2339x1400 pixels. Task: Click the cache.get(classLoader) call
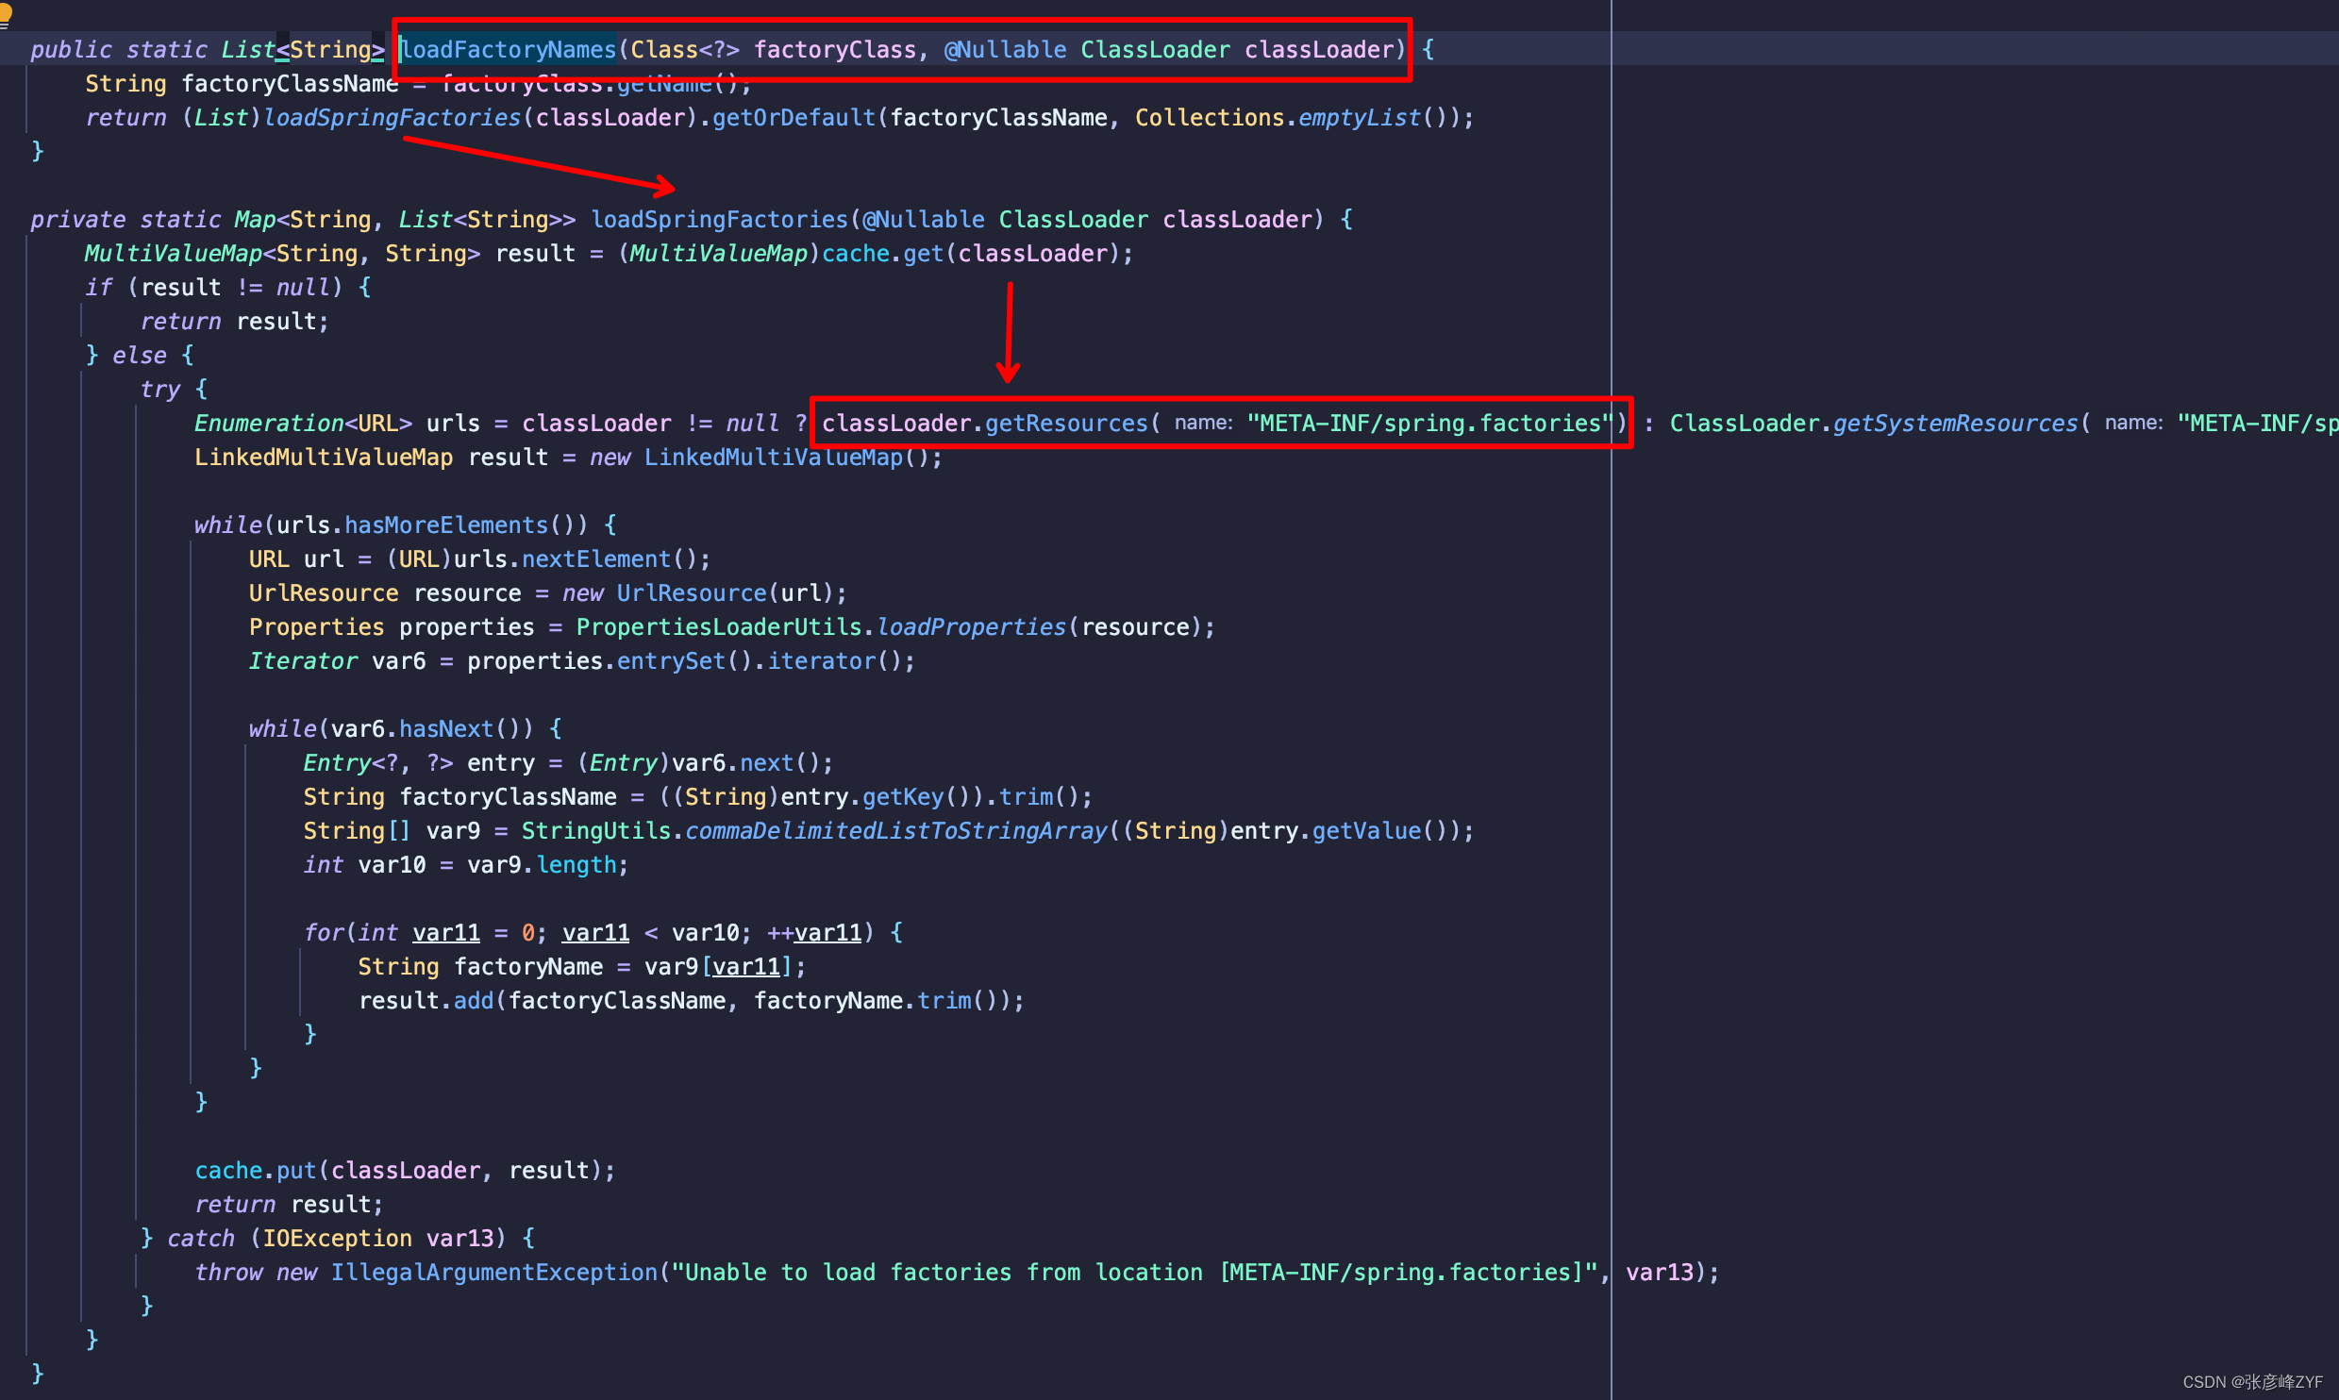(x=970, y=253)
